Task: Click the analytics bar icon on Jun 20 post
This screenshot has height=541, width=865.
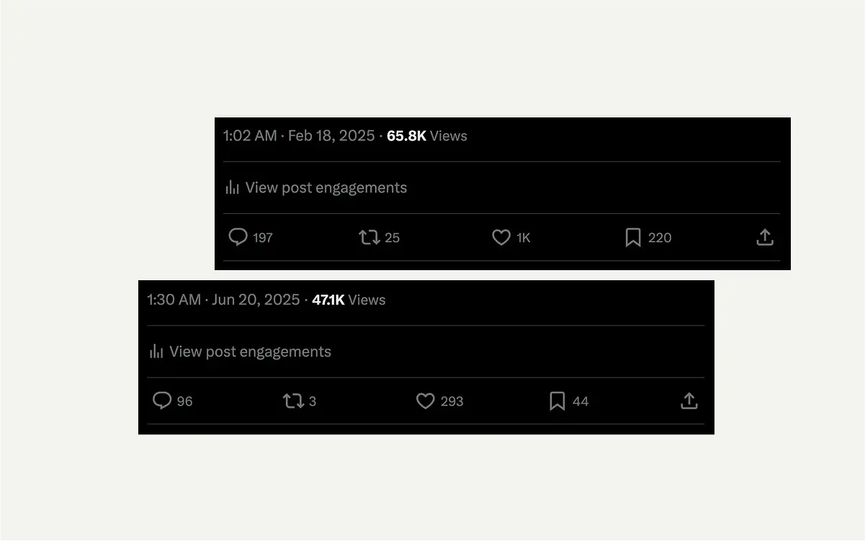Action: (x=156, y=352)
